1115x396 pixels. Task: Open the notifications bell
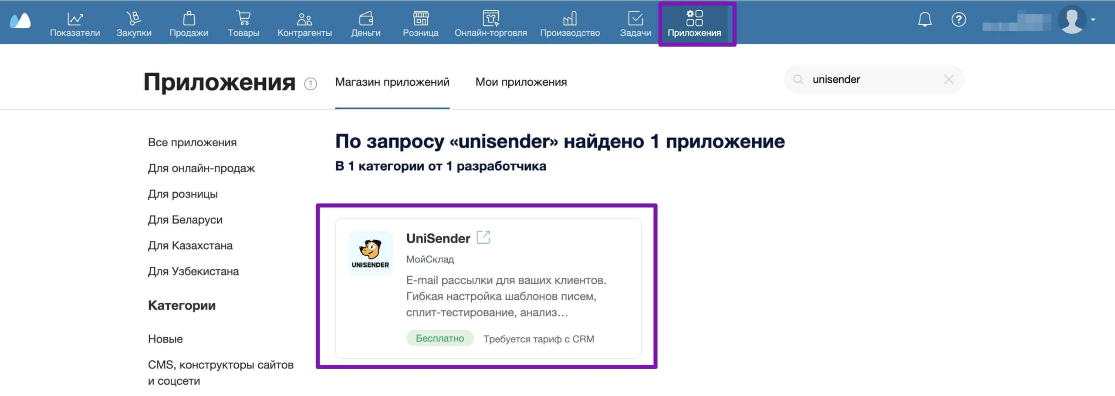[925, 20]
